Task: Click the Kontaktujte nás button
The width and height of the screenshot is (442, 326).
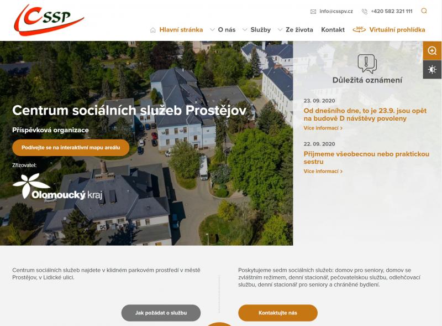Action: pos(278,313)
